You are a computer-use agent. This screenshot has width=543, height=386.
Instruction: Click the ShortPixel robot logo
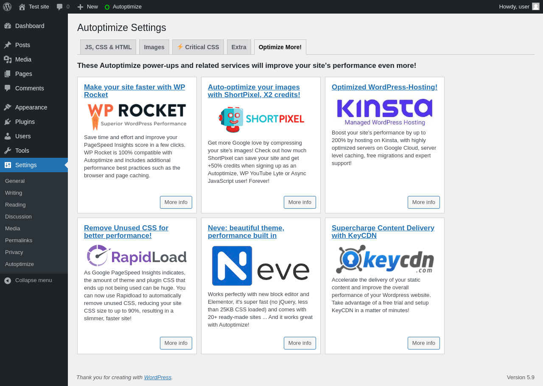coord(261,120)
